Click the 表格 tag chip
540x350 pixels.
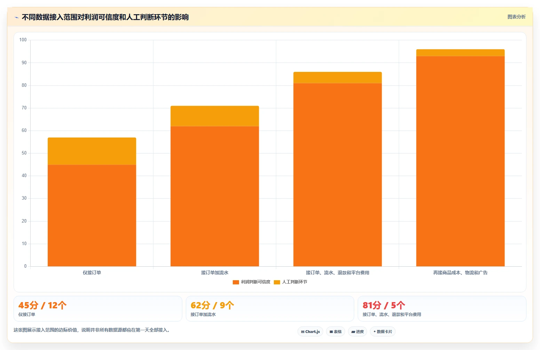336,332
